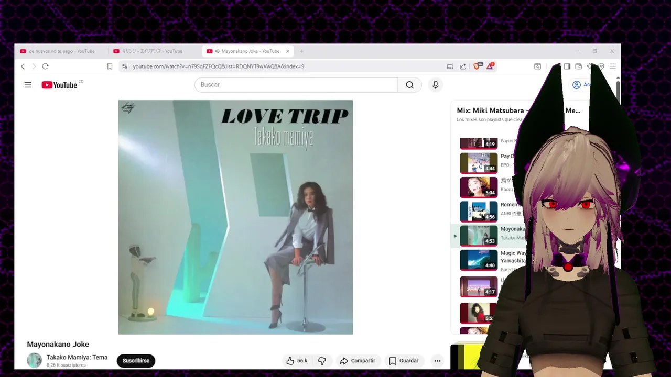Screen dimensions: 671x377
Task: Open the Brave Shields lion icon
Action: pos(477,66)
